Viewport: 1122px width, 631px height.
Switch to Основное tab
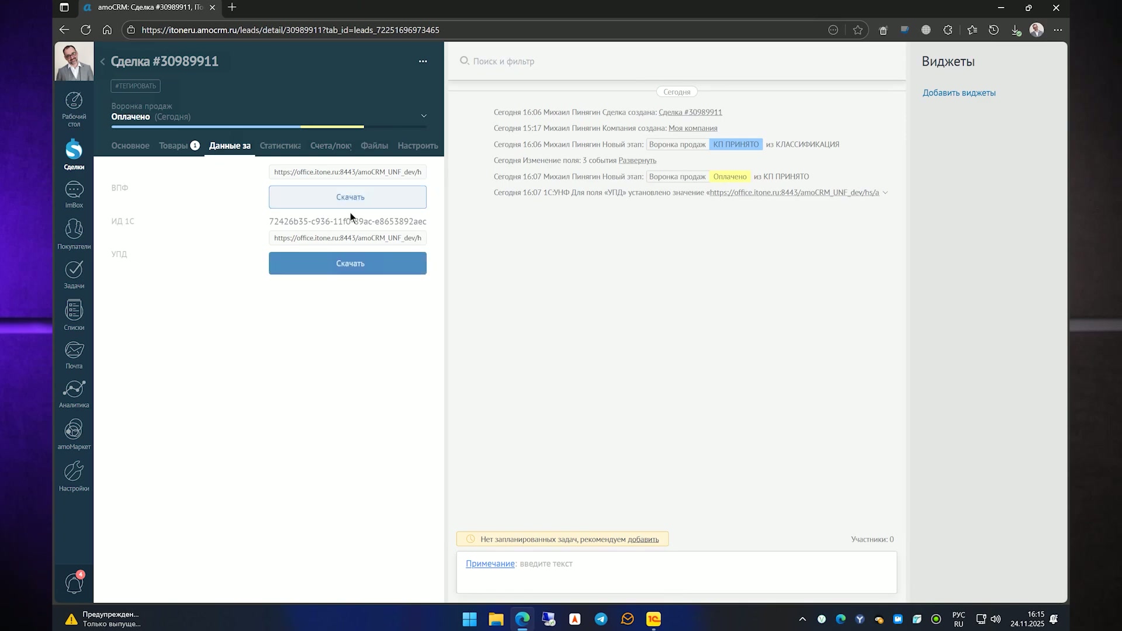[130, 145]
